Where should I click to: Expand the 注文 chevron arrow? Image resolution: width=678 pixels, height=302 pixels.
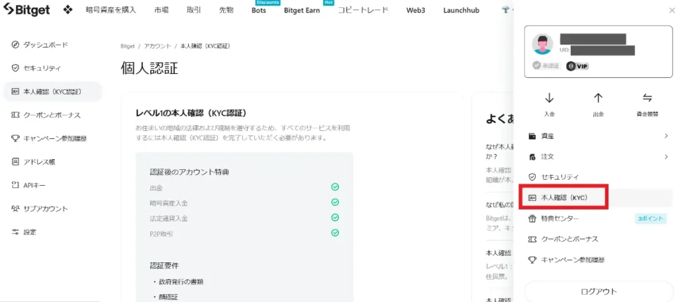(x=666, y=157)
